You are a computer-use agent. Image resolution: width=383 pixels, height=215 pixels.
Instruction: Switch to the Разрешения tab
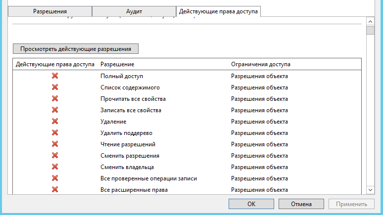coord(50,11)
